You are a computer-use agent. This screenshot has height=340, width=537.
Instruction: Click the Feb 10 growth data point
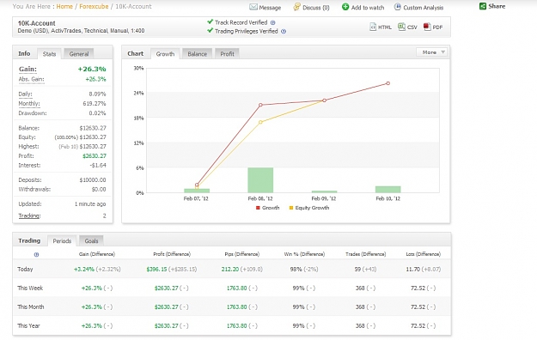point(388,83)
